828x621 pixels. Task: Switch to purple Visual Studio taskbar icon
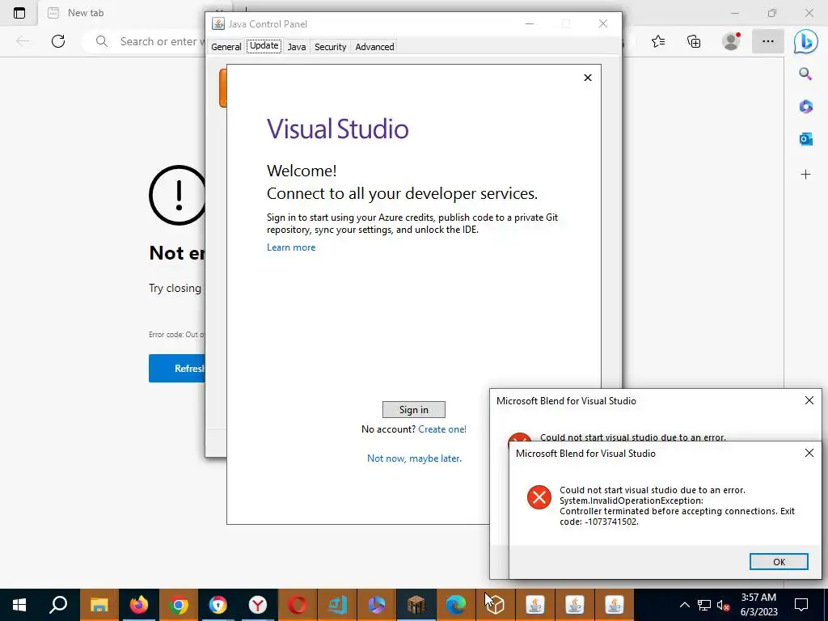377,605
